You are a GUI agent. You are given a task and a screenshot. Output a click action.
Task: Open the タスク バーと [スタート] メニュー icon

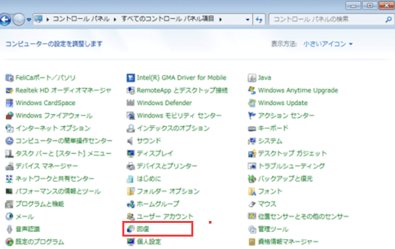tap(9, 153)
